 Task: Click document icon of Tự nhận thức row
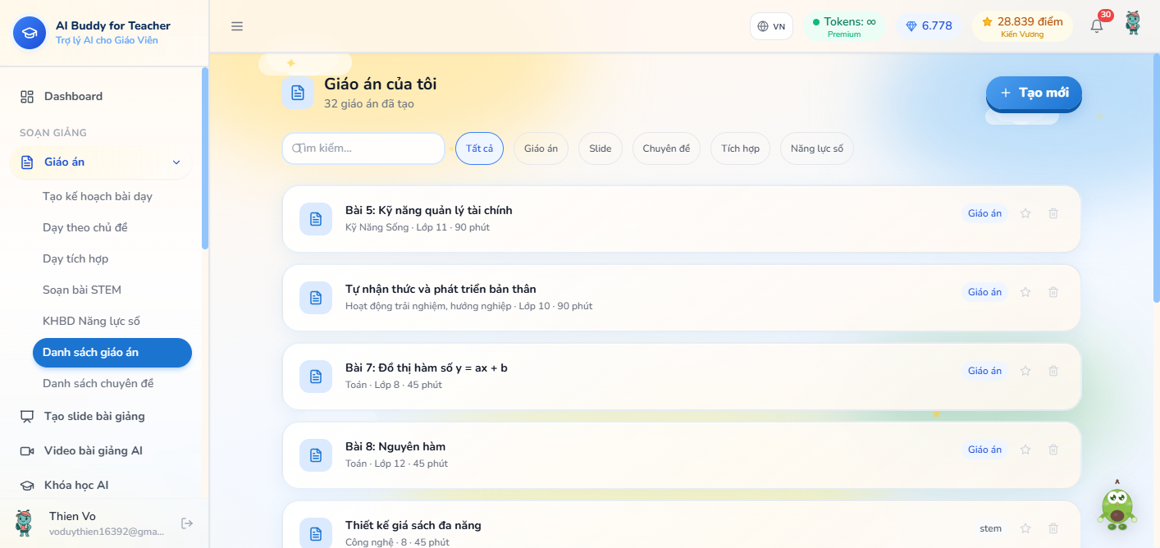click(316, 298)
